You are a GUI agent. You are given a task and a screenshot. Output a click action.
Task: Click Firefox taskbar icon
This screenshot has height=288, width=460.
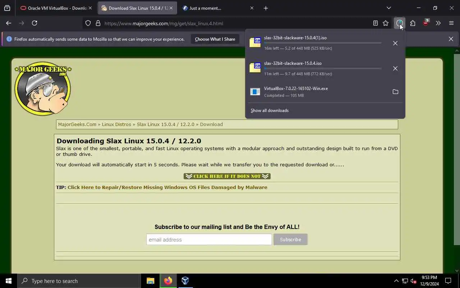pyautogui.click(x=168, y=281)
